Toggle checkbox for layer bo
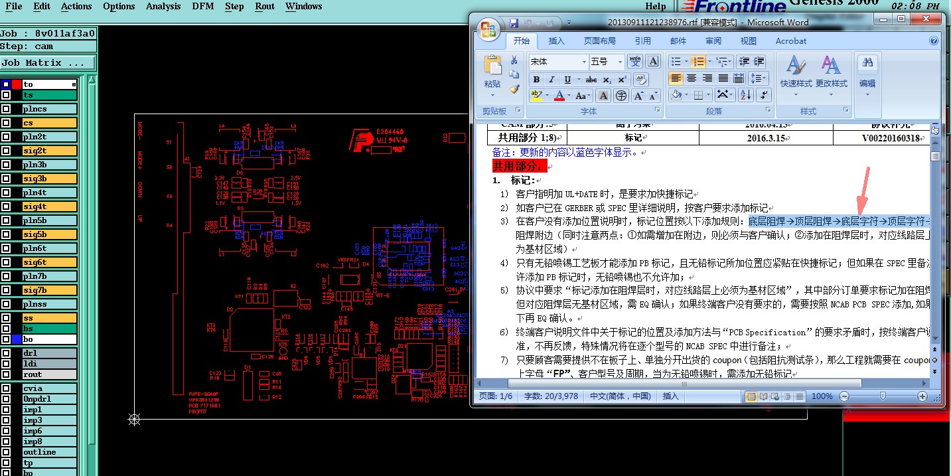This screenshot has width=951, height=476. (x=6, y=339)
